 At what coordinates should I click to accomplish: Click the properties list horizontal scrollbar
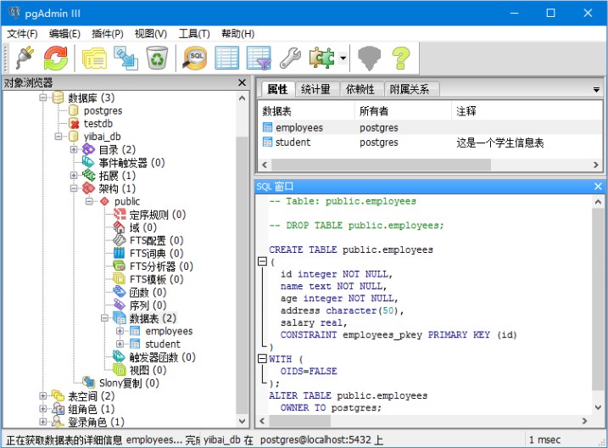pyautogui.click(x=381, y=165)
